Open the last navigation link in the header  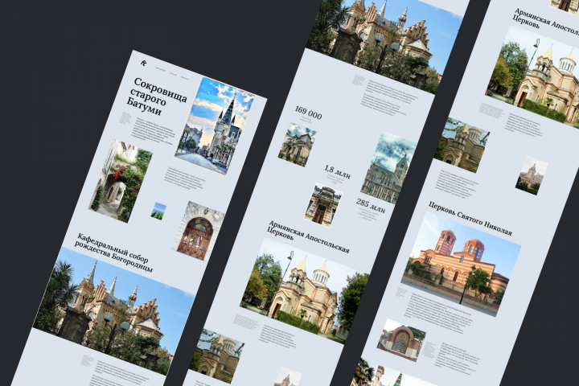[x=185, y=77]
